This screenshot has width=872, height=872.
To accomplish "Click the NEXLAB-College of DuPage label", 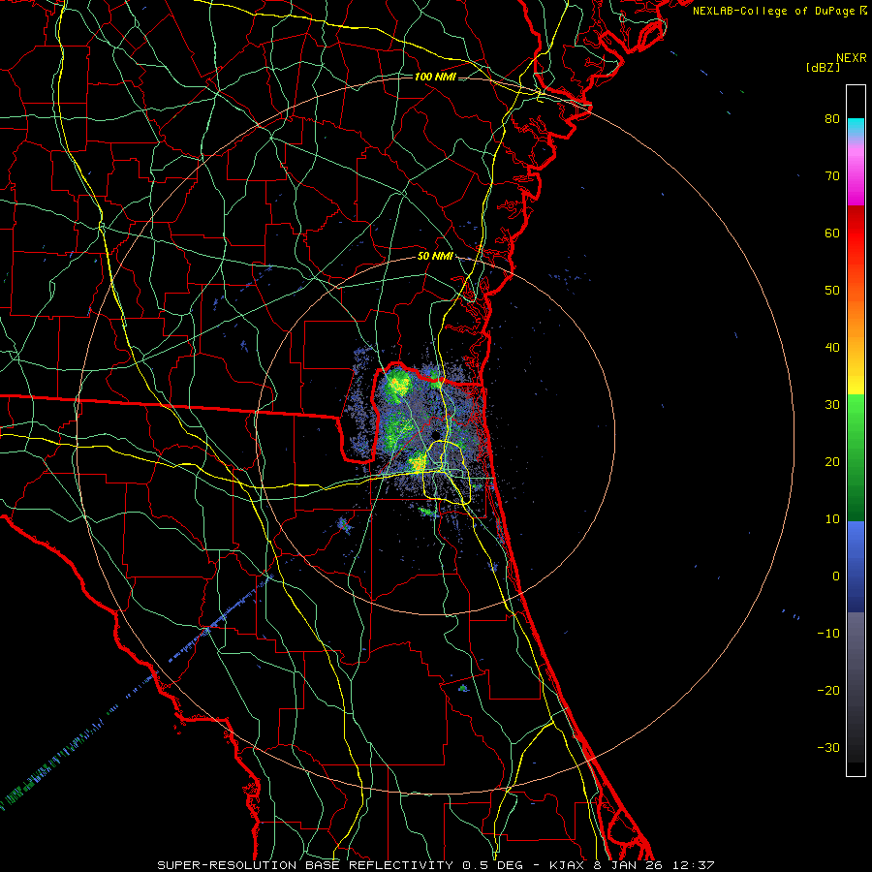I will click(780, 11).
